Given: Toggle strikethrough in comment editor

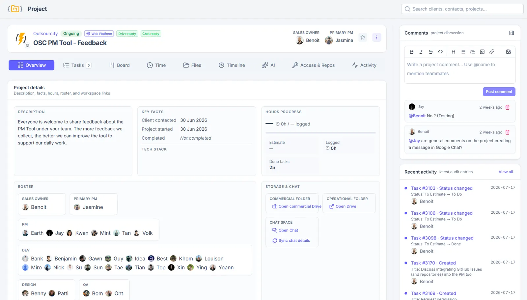Looking at the screenshot, I should pyautogui.click(x=430, y=52).
